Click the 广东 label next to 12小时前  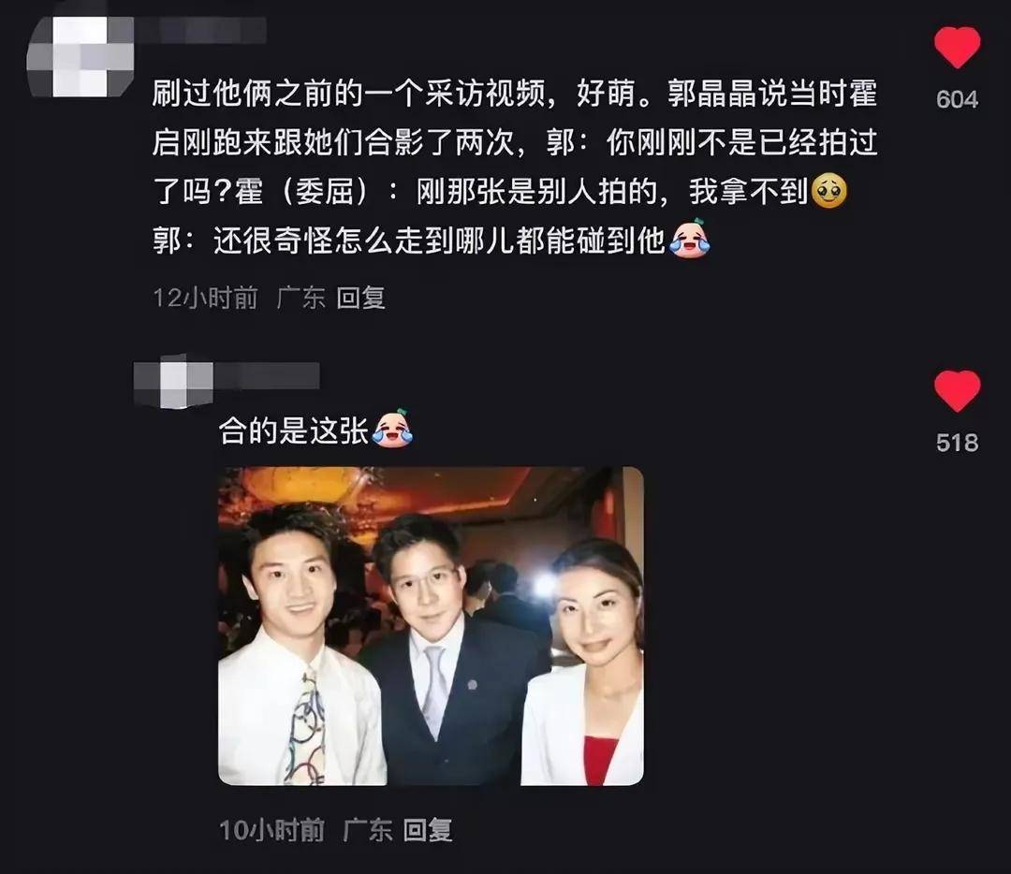300,299
